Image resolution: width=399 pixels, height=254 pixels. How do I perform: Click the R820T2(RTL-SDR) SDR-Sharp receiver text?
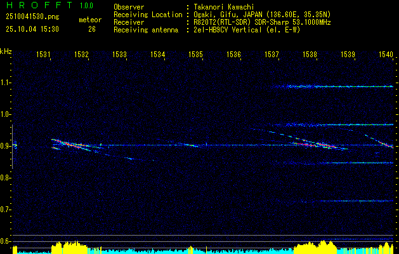click(262, 22)
